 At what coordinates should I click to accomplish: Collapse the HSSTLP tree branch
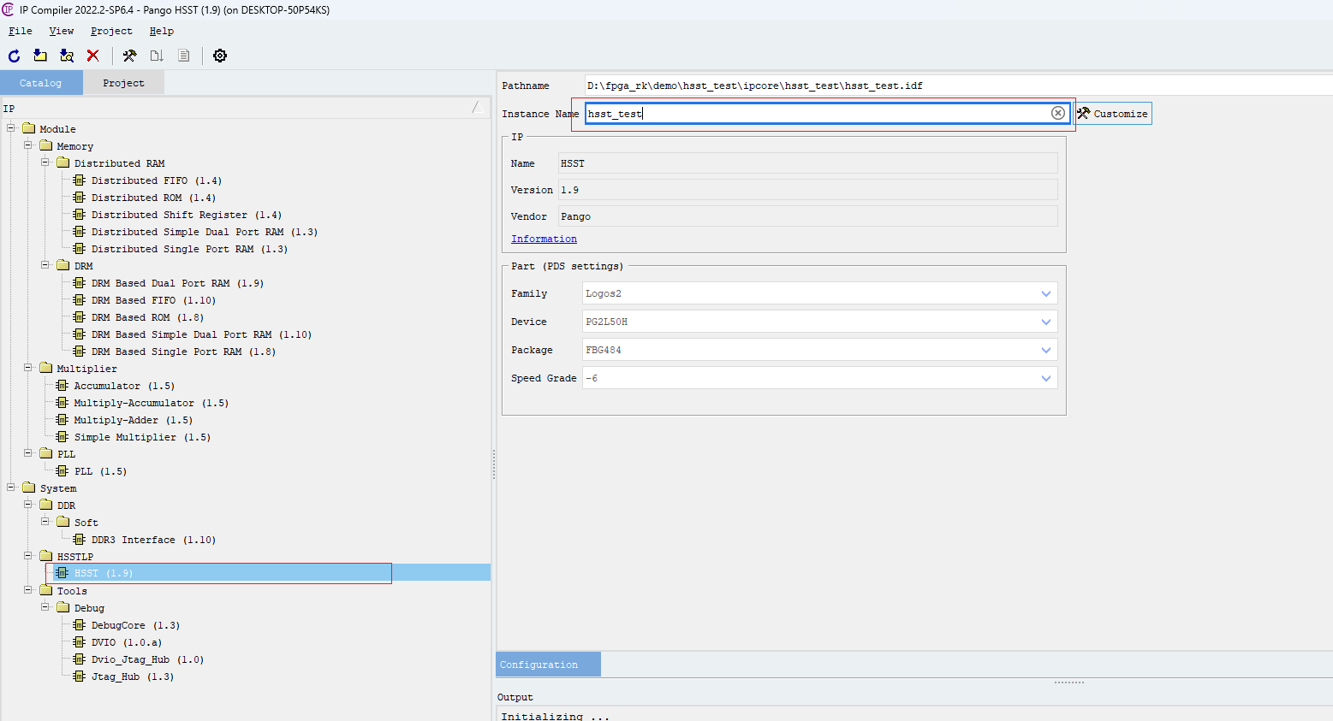pos(27,556)
